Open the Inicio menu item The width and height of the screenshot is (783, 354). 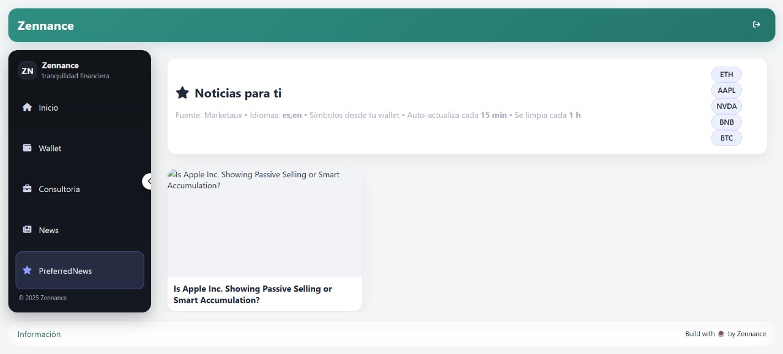(x=80, y=108)
